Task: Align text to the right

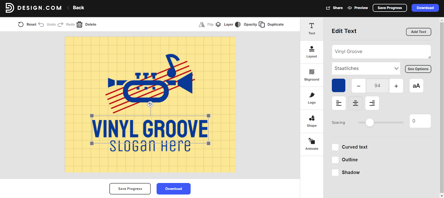Action: tap(372, 103)
